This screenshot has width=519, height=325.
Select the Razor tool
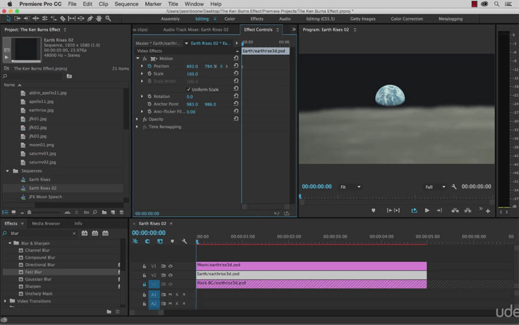63,18
